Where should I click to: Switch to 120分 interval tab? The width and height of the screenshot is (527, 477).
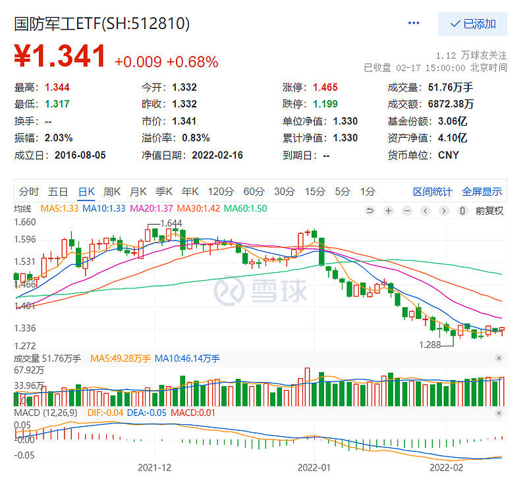coord(221,192)
